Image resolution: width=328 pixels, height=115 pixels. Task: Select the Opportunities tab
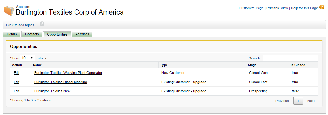(57, 34)
